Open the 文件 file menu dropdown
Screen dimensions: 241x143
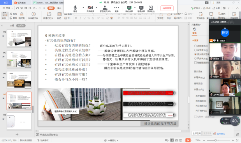click(8, 8)
